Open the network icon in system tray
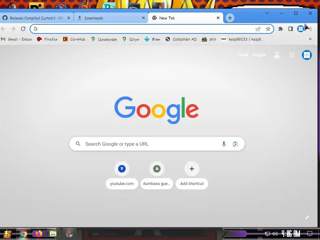 coord(267,234)
